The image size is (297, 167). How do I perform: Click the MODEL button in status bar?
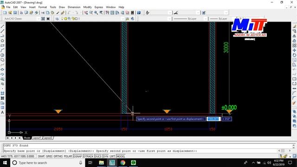121,156
